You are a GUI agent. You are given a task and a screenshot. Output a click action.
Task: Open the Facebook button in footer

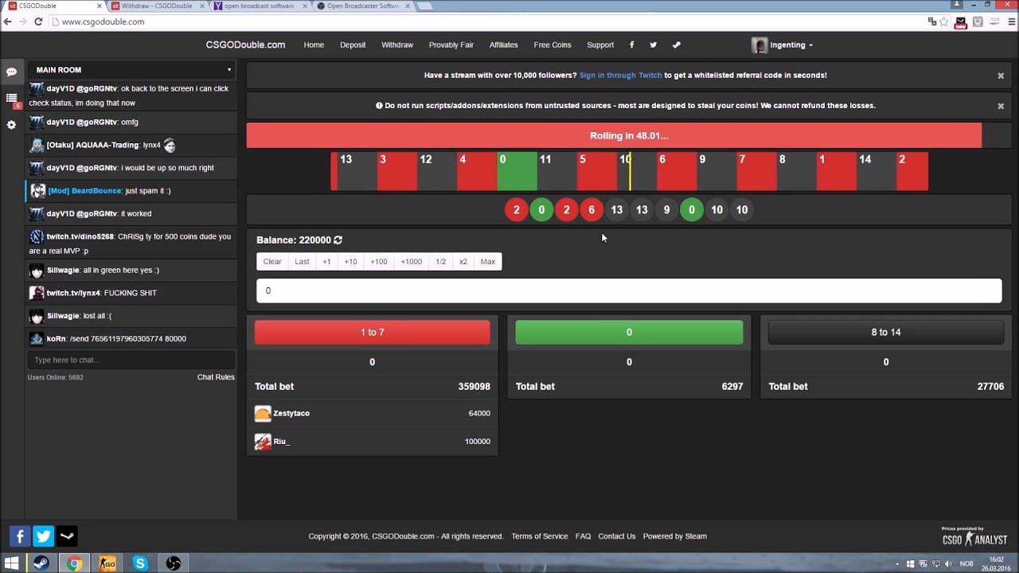pos(20,536)
